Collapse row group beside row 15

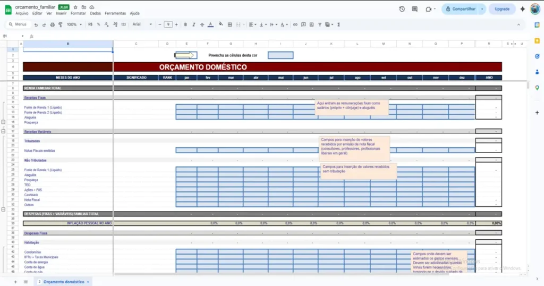tap(3, 122)
